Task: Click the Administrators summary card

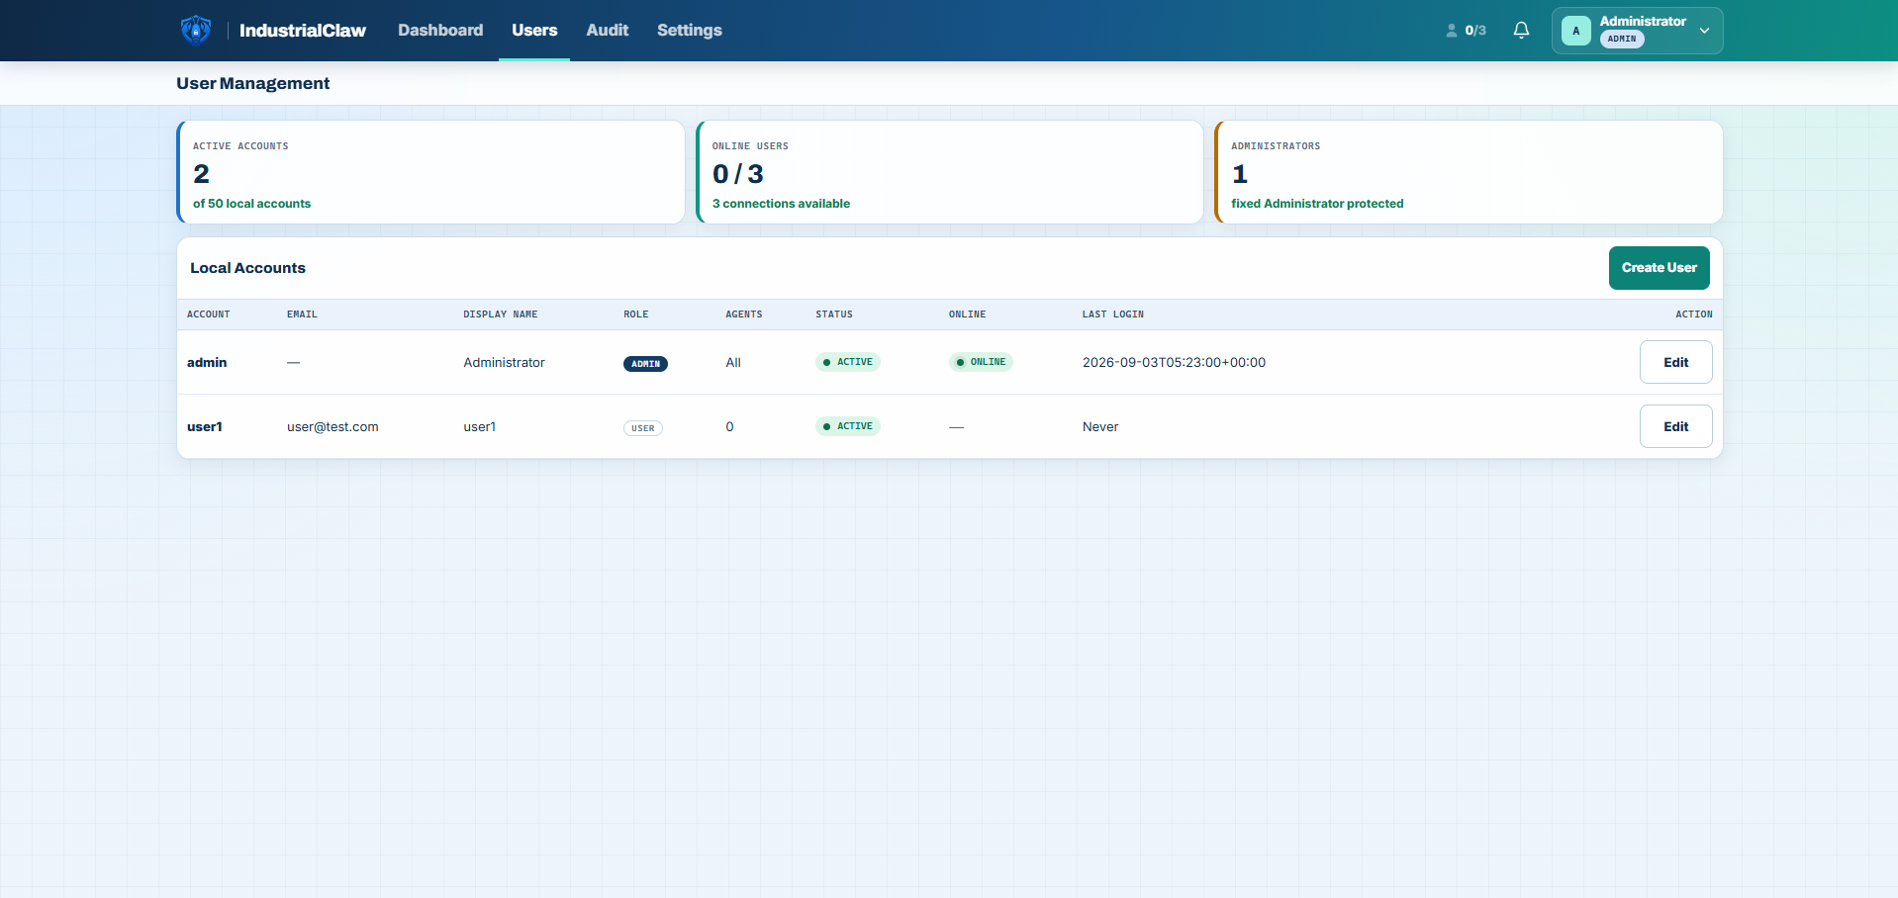Action: (x=1469, y=172)
